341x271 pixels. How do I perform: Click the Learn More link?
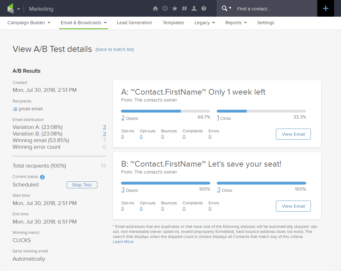[x=123, y=242]
